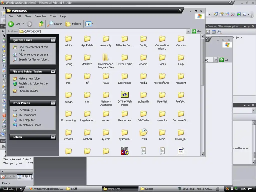Open Back button history dropdown arrow
The width and height of the screenshot is (256, 192).
click(x=23, y=24)
